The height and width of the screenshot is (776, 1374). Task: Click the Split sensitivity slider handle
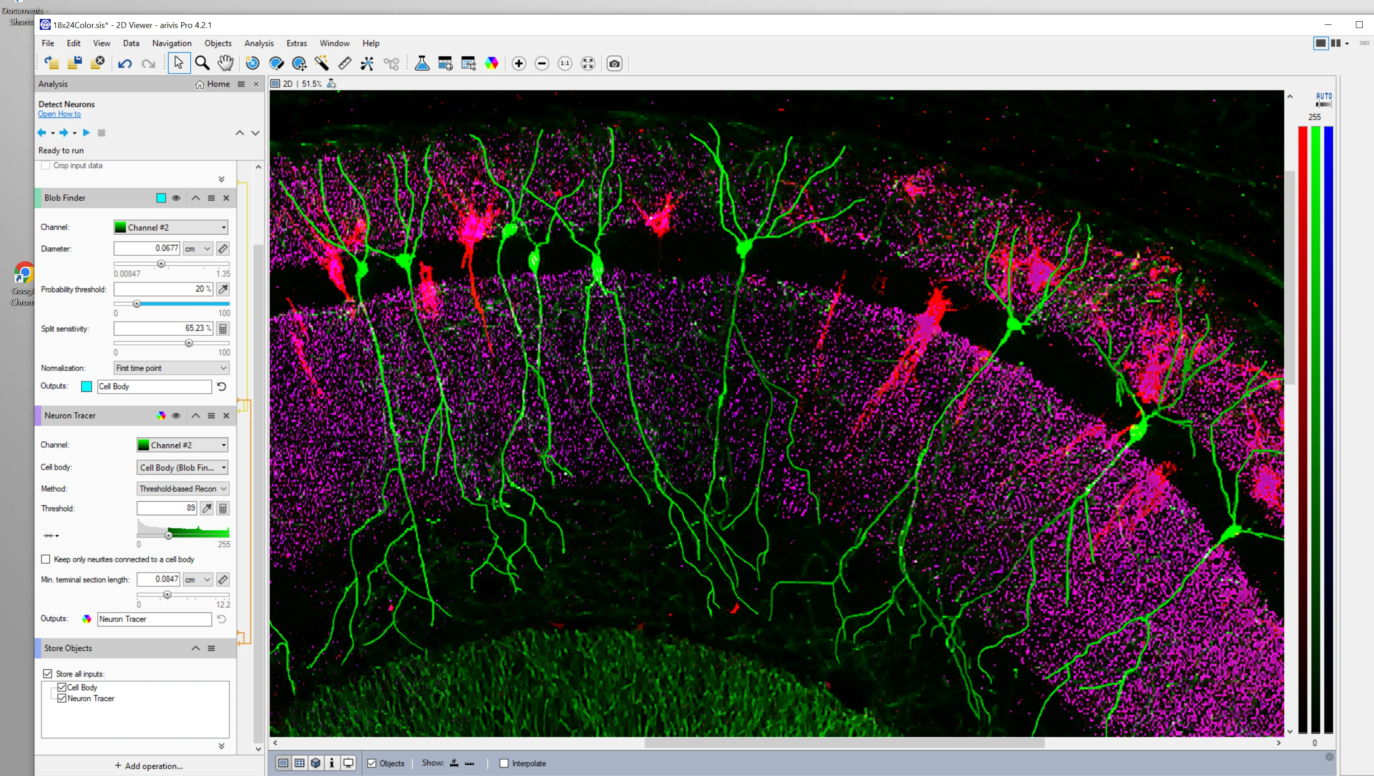(x=189, y=343)
